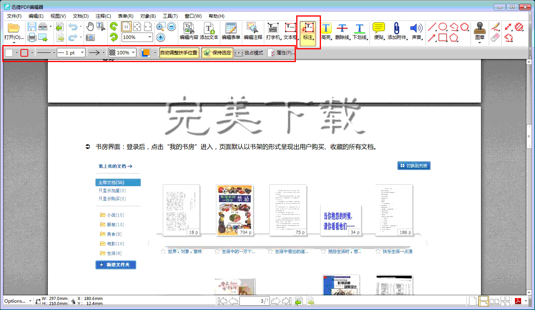Viewport: 535px width, 310px height.
Task: Click the Print icon in toolbar
Action: tap(32, 37)
